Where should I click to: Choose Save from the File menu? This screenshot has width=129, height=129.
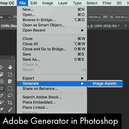tap(52, 54)
